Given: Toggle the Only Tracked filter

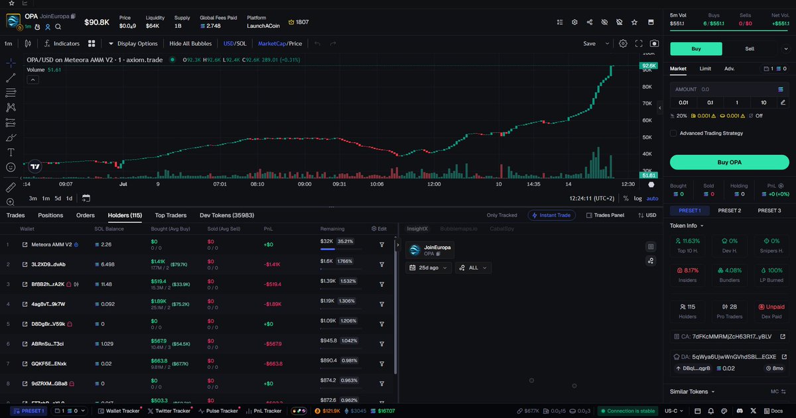Looking at the screenshot, I should [501, 215].
